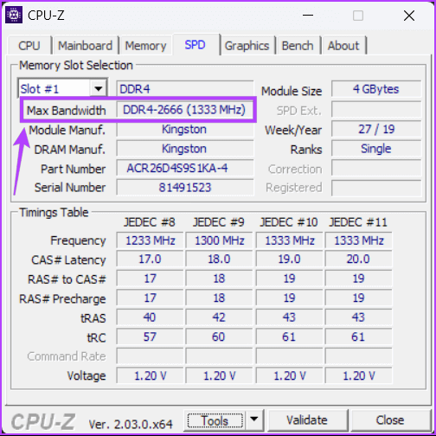Image resolution: width=436 pixels, height=436 pixels.
Task: Click the tRC value 57
Action: click(150, 337)
